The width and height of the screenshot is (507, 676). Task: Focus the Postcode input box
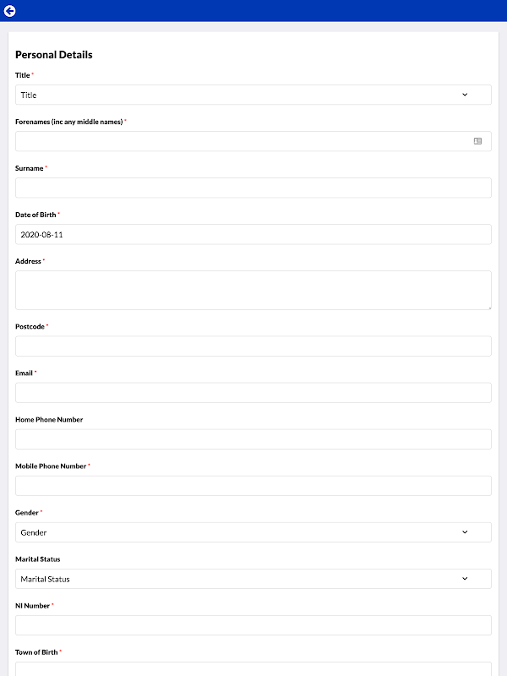pyautogui.click(x=253, y=346)
